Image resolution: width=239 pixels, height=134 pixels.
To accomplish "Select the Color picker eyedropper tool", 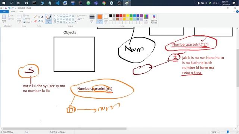I will tap(39, 21).
